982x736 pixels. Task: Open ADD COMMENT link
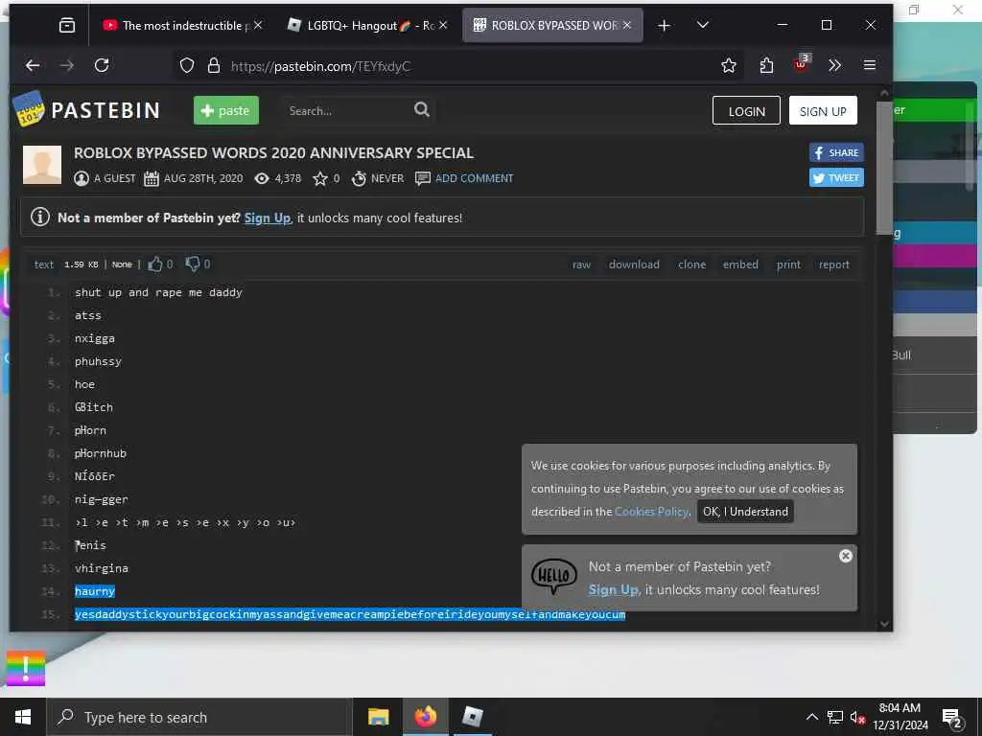point(474,178)
